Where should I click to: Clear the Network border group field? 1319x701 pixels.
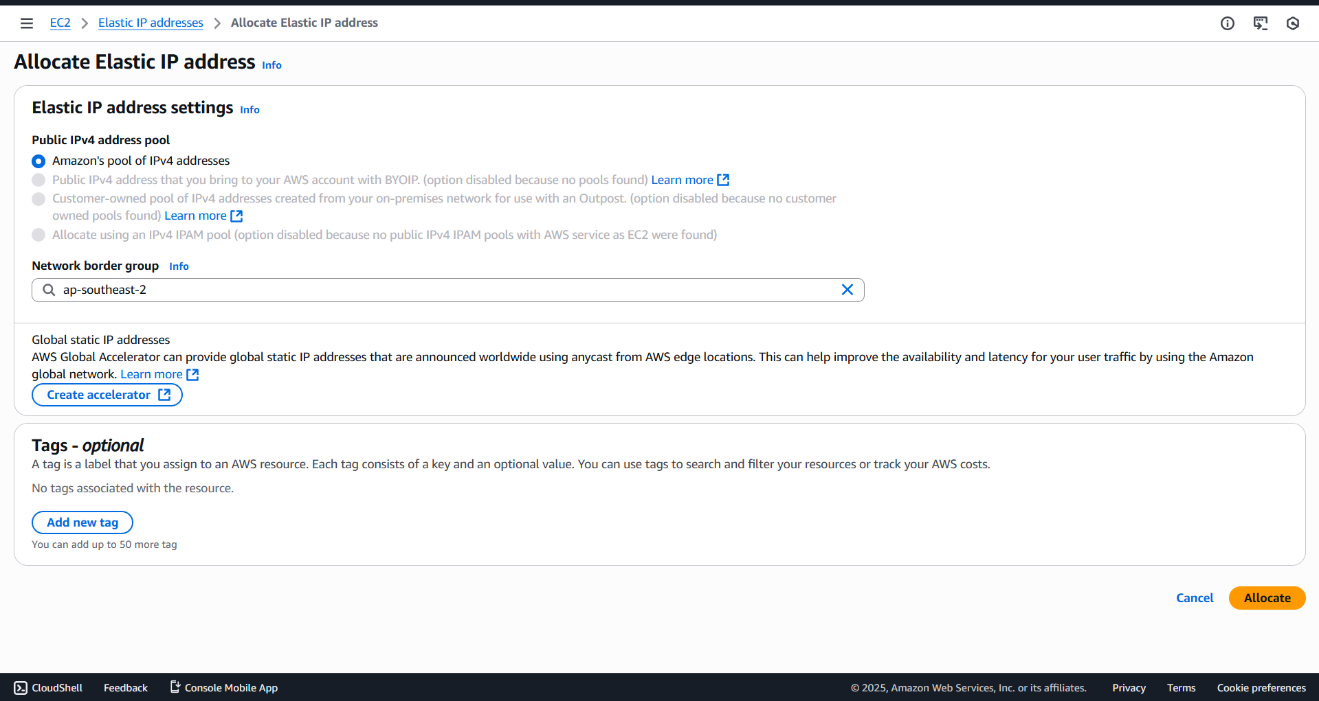(847, 289)
